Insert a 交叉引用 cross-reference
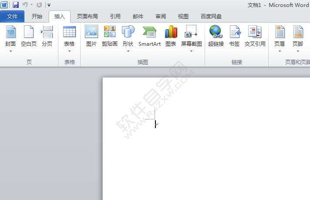The width and height of the screenshot is (310, 200). (255, 36)
